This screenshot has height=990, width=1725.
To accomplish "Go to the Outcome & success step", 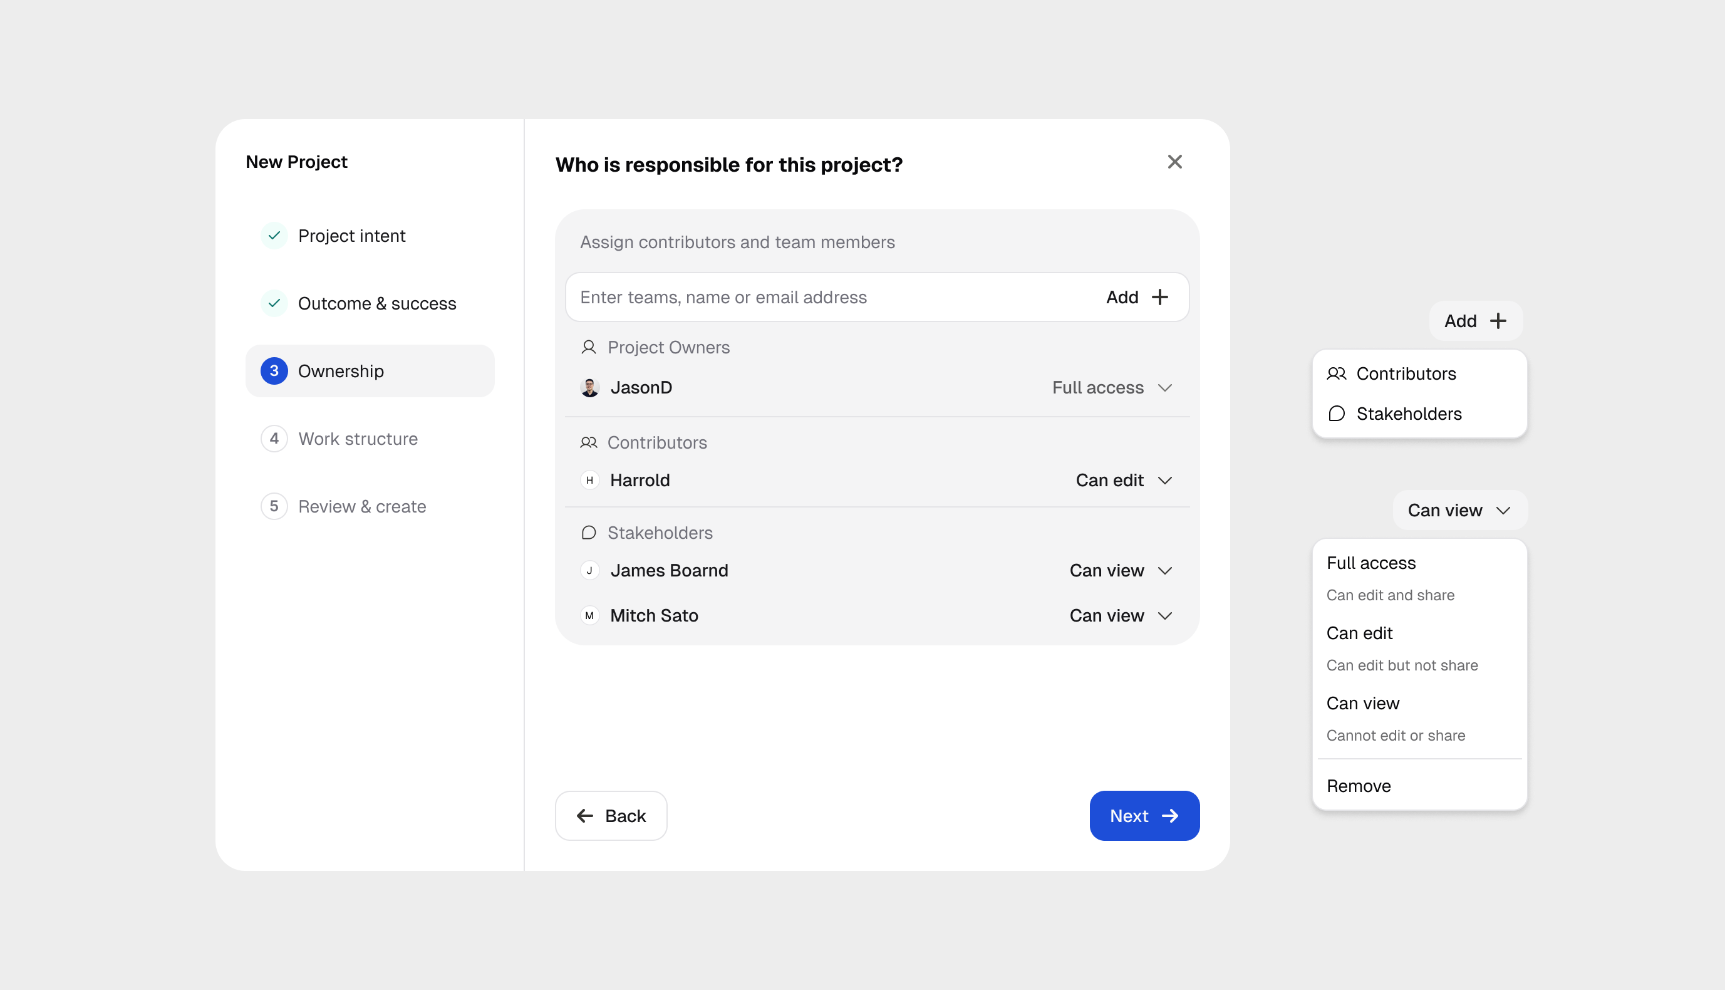I will (x=370, y=303).
